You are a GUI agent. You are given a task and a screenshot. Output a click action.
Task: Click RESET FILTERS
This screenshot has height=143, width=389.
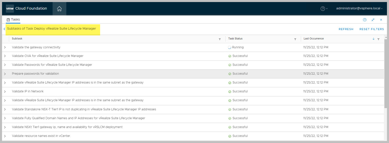371,29
